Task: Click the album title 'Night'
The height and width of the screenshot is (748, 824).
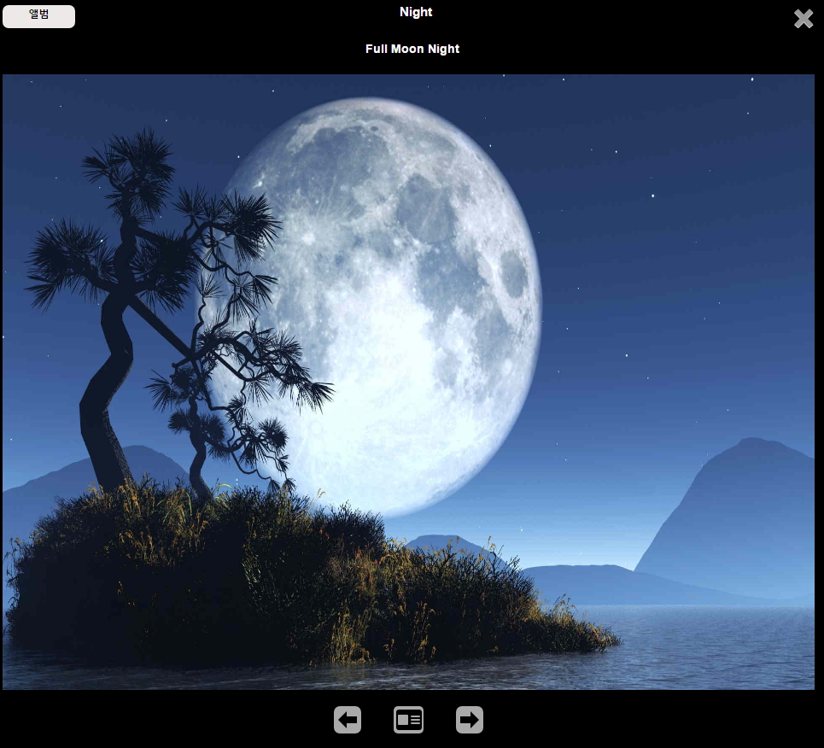Action: (416, 12)
